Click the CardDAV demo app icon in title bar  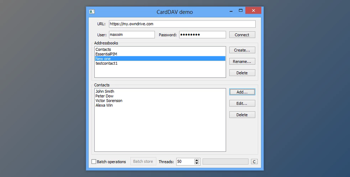click(92, 12)
